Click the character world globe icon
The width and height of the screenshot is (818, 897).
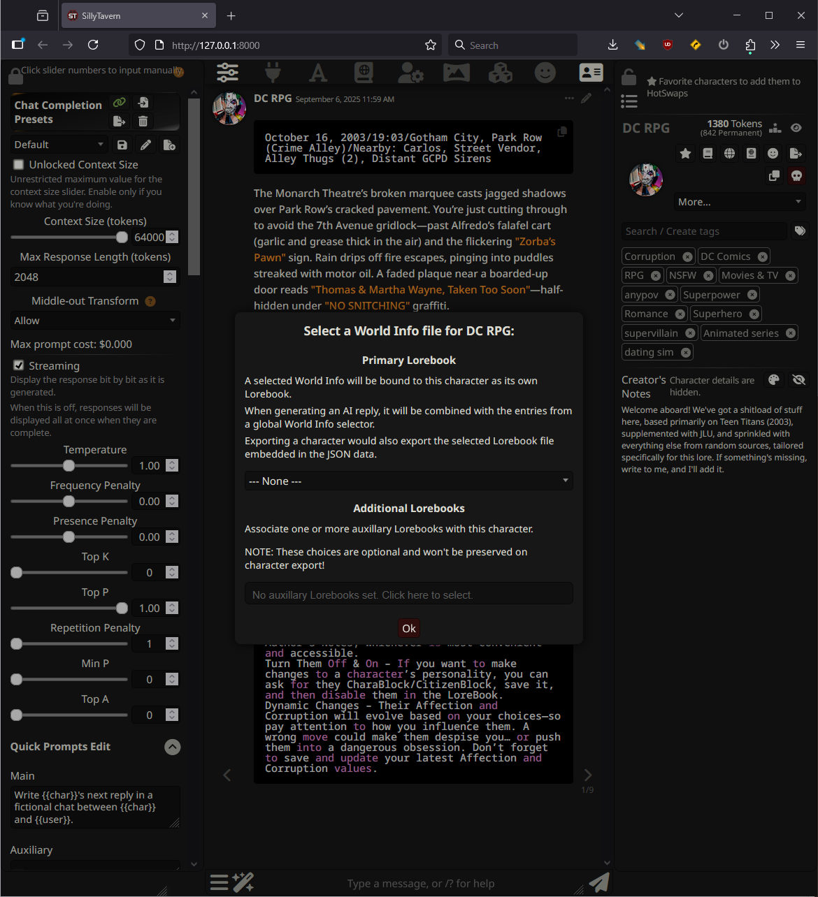point(729,154)
